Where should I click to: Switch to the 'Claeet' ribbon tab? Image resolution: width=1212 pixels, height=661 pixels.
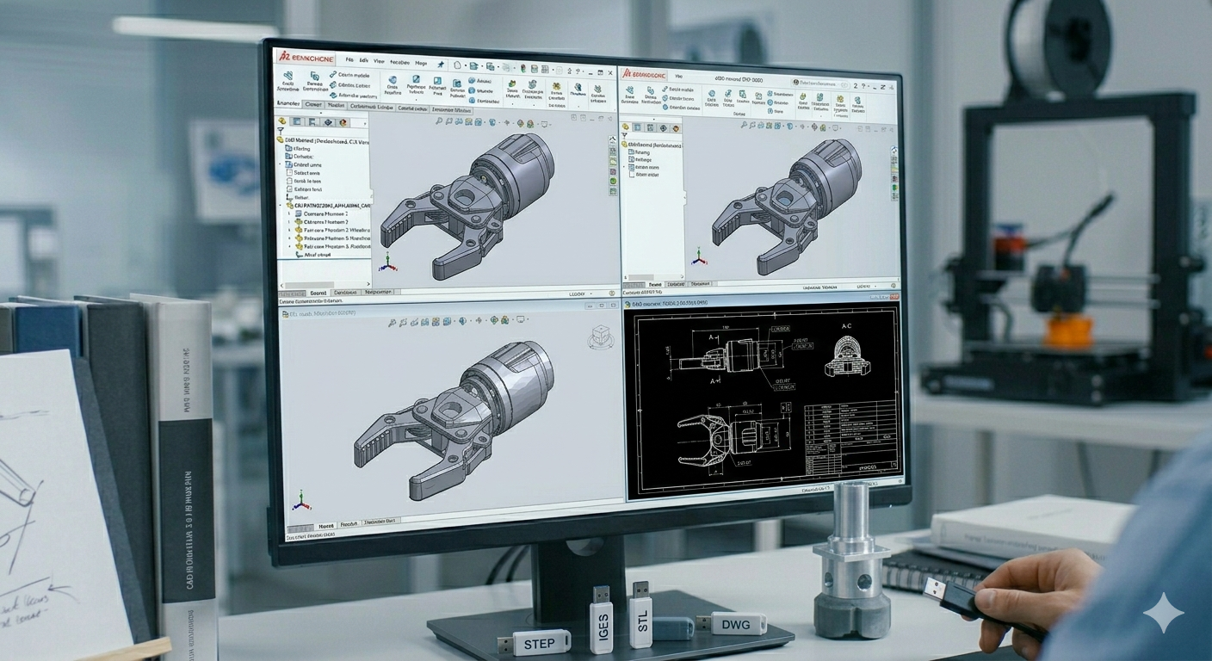click(313, 104)
